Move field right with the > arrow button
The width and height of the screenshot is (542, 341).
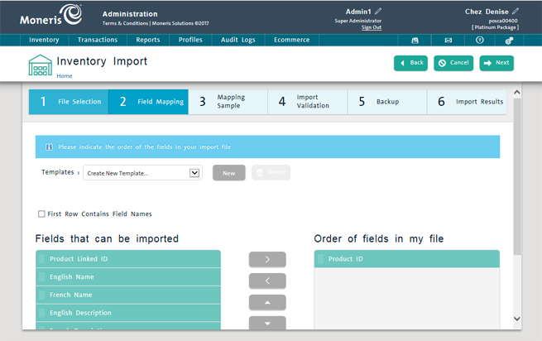(267, 259)
